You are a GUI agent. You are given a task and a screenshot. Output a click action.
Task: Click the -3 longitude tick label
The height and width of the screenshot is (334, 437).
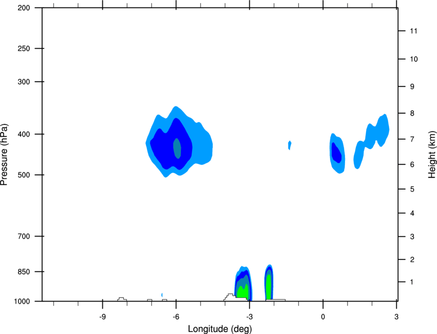click(249, 317)
